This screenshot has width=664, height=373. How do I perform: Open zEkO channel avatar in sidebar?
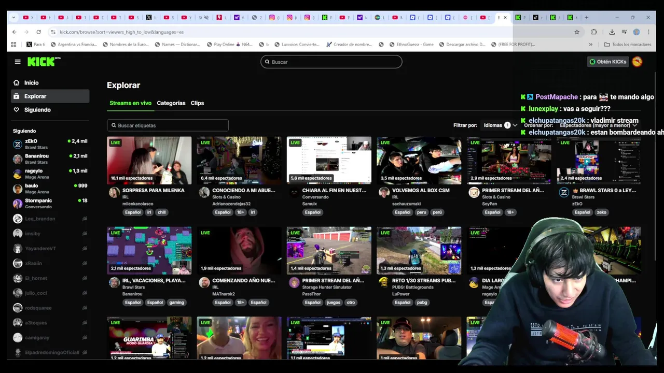coord(18,145)
